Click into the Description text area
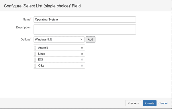Viewport: 172px width, 109px height. point(85,30)
